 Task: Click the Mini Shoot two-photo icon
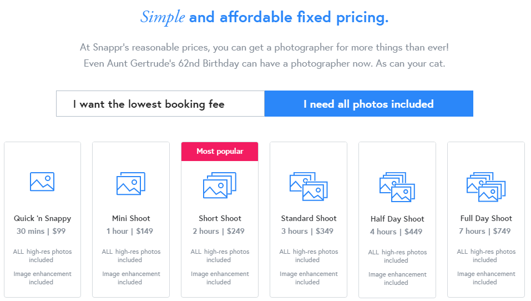131,184
